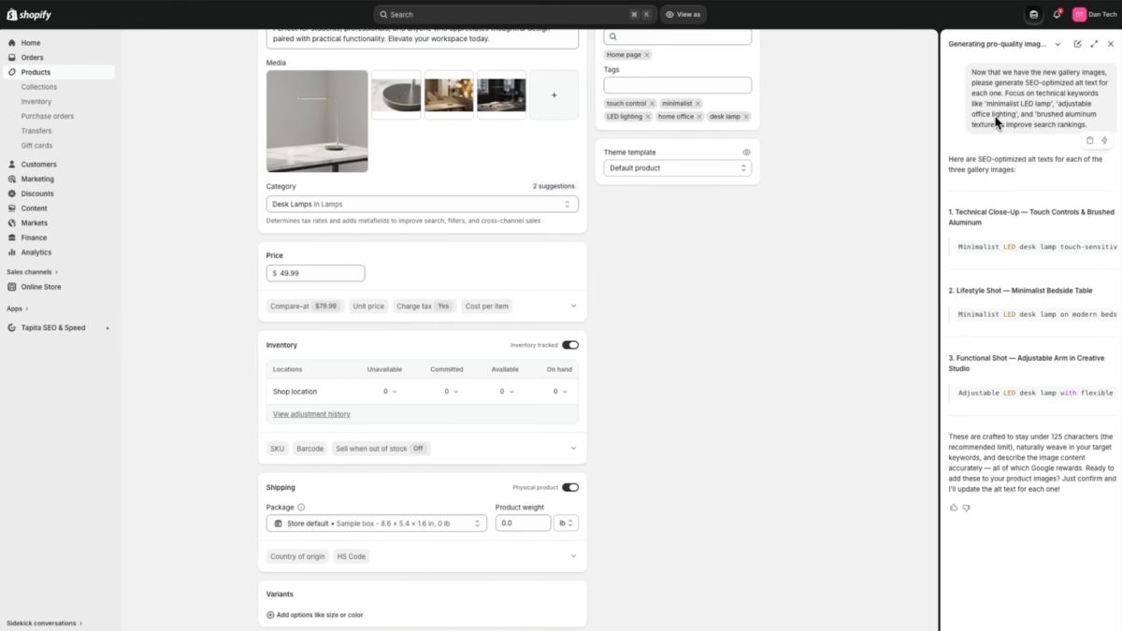Give thumbs up to Sidekick response
The width and height of the screenshot is (1122, 631).
954,508
